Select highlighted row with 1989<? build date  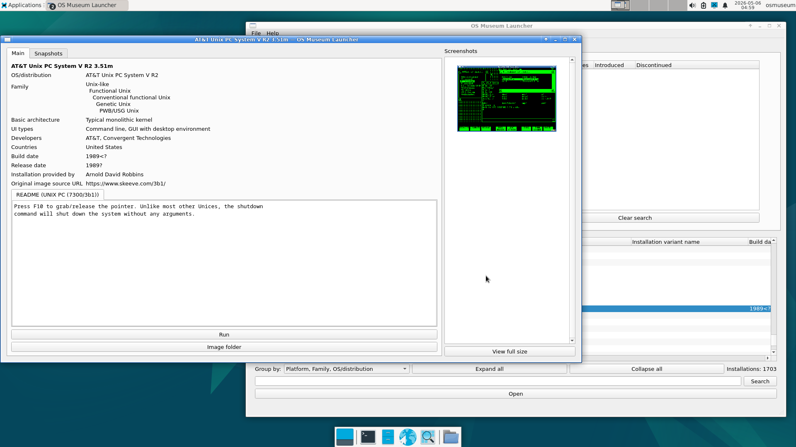tap(676, 309)
